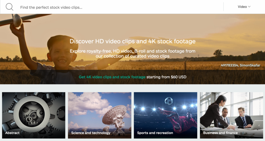Viewport: 265px width, 141px height.
Task: Click the 'starting from $60 USD' price text
Action: pyautogui.click(x=166, y=77)
